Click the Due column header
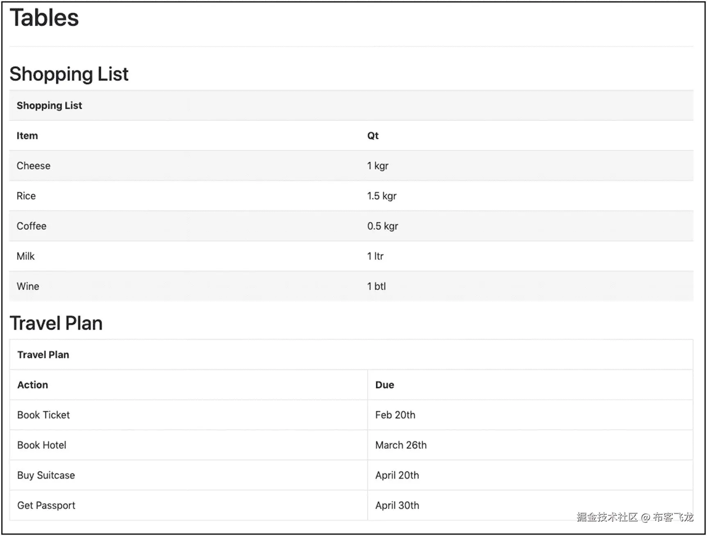Viewport: 707px width, 536px height. [x=384, y=385]
